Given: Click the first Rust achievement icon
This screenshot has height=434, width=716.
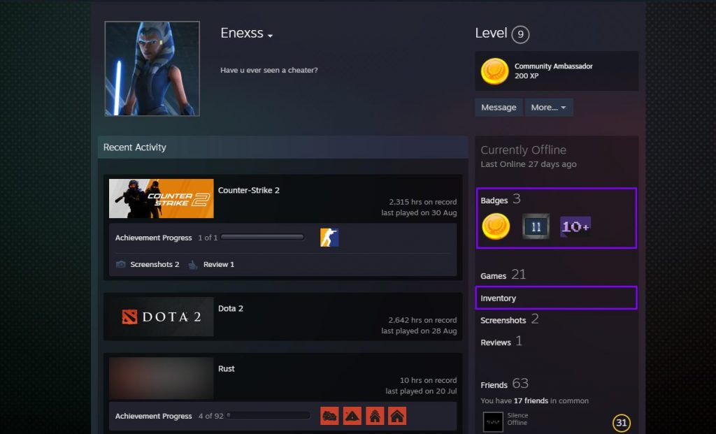Looking at the screenshot, I should click(329, 416).
